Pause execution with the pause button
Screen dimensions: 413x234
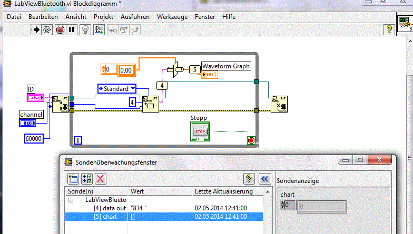(72, 29)
